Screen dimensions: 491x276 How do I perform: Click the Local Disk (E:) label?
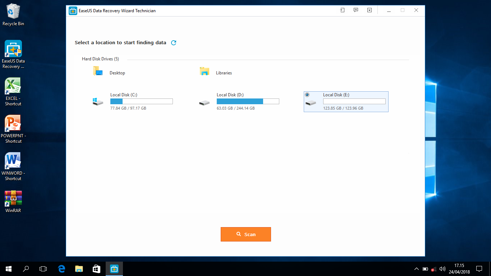[x=336, y=95]
